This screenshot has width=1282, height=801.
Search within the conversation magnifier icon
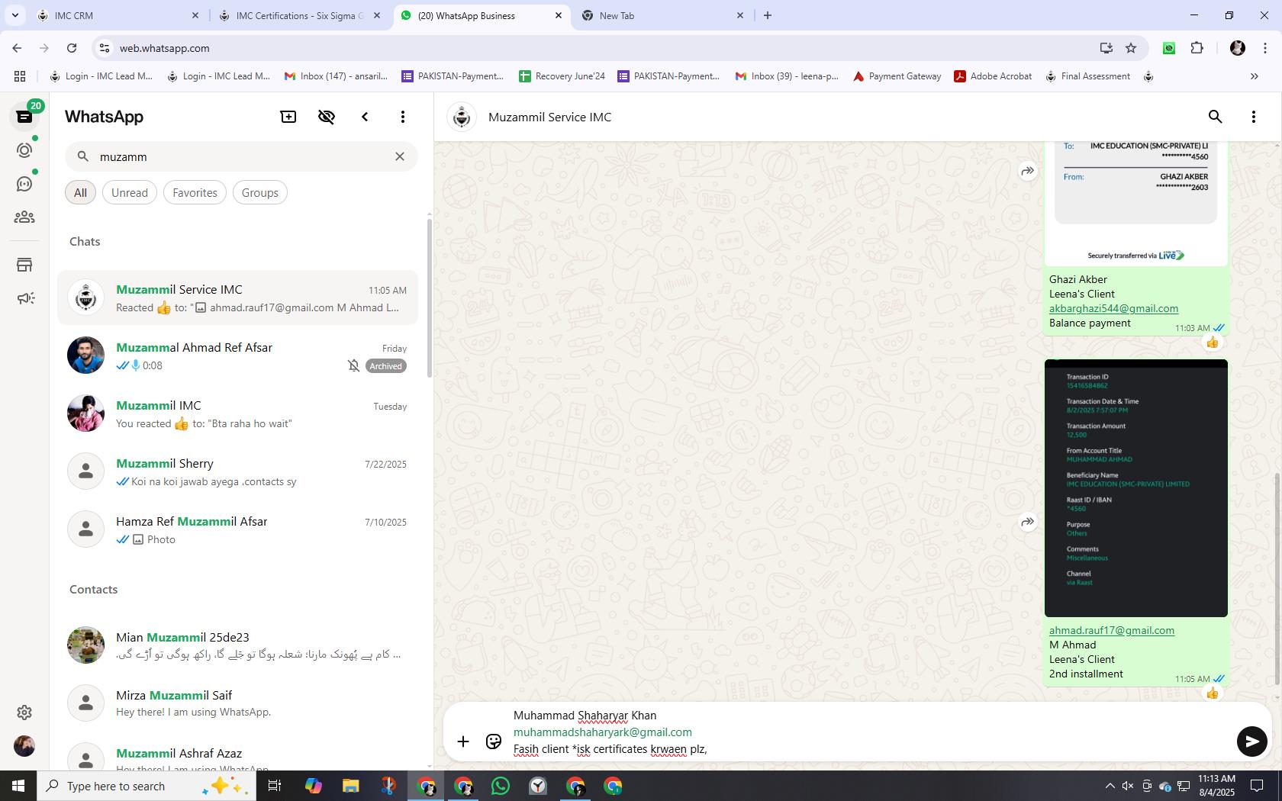pos(1216,117)
